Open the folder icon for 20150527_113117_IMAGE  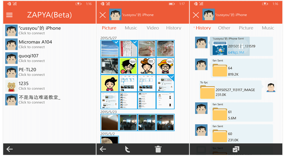(207, 92)
